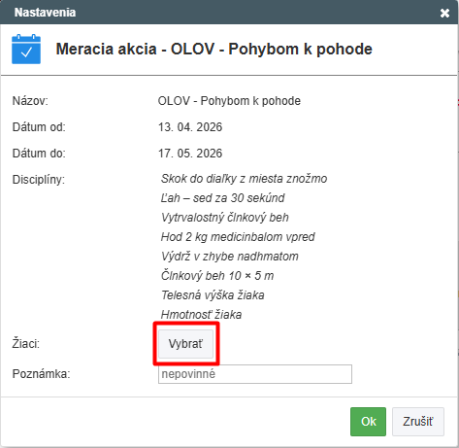Confirm settings with the green Ok button
Screen dimensions: 459x448
click(368, 422)
